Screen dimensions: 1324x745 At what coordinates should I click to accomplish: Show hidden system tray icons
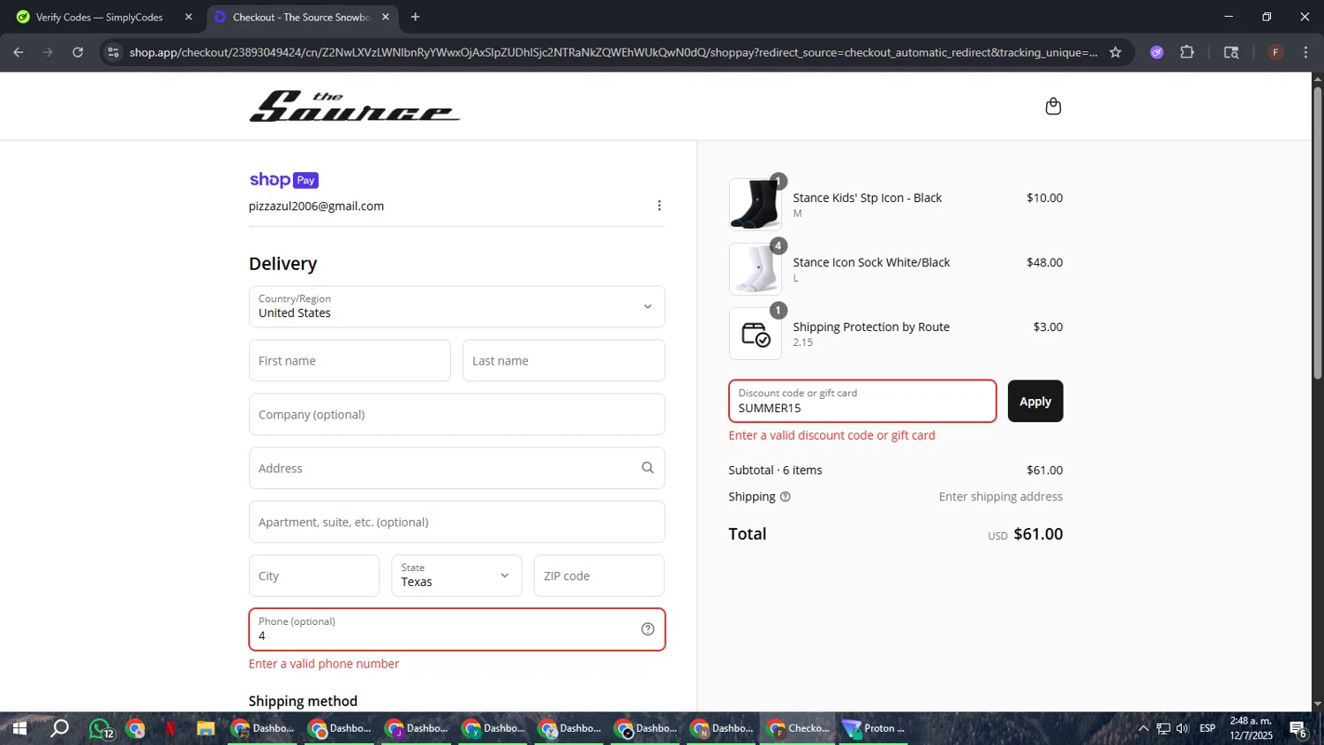(1143, 728)
